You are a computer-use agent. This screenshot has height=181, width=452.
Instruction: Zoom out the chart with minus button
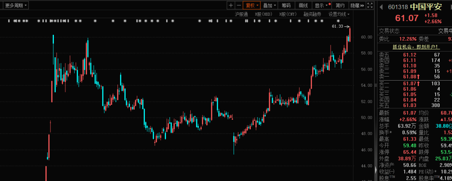[239, 5]
